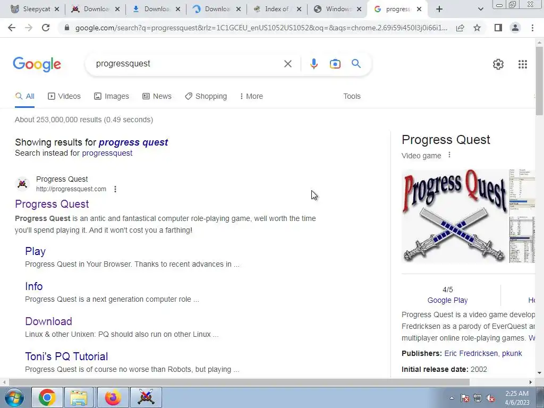Click the address bar URL
Viewport: 544px width, 408px height.
(261, 28)
